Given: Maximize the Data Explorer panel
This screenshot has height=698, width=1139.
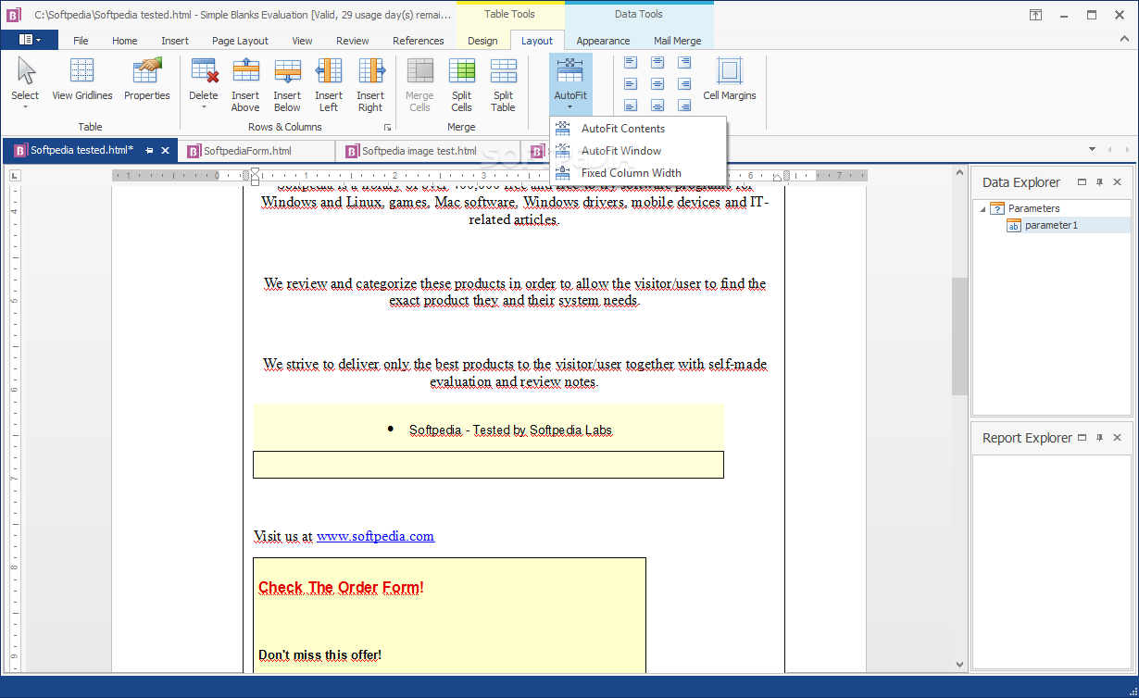Looking at the screenshot, I should [x=1083, y=182].
